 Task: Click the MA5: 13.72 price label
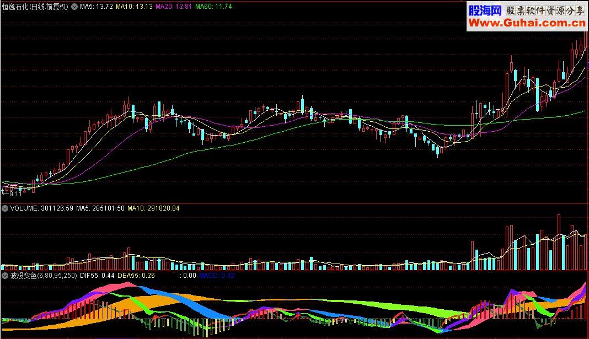(x=96, y=7)
